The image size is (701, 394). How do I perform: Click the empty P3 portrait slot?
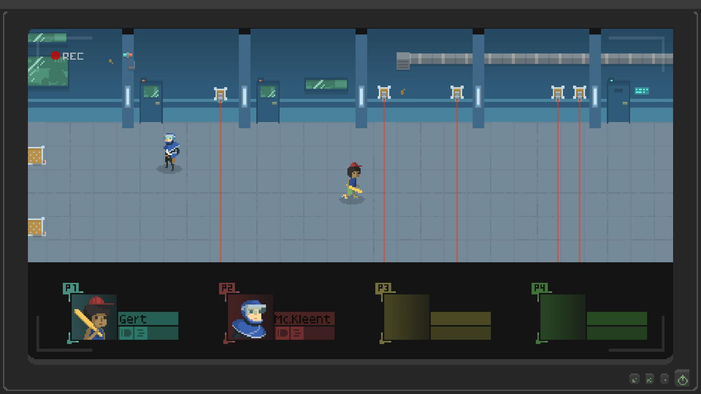406,317
